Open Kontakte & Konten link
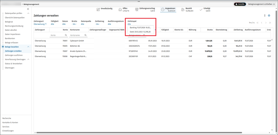 point(10,122)
